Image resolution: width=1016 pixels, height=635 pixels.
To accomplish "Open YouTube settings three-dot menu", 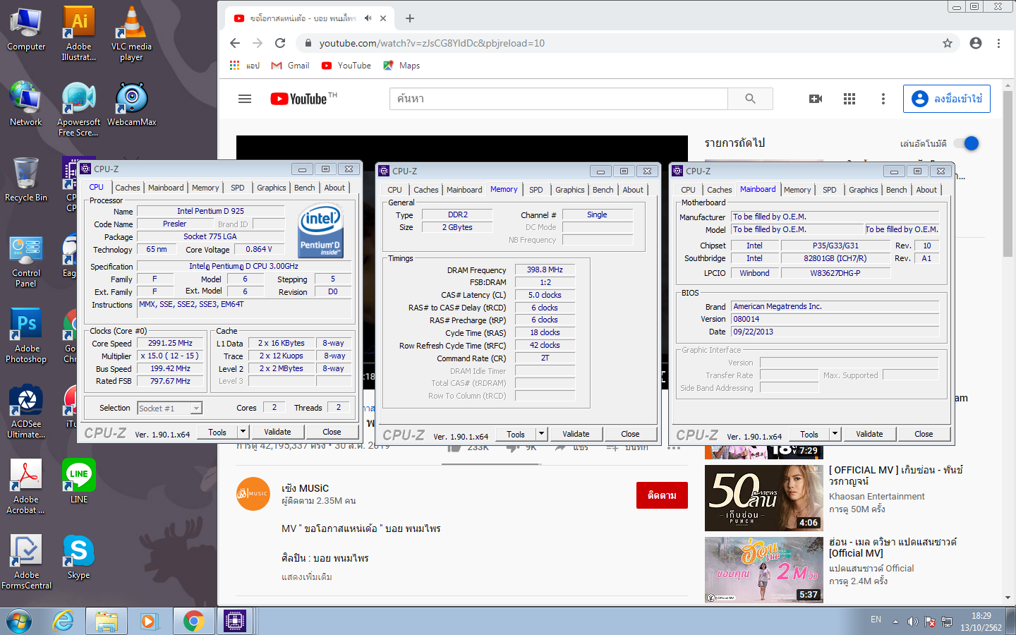I will 883,99.
